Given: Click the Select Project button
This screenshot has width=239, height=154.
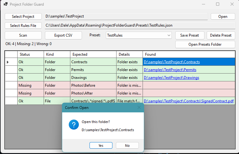Looking at the screenshot, I should tap(23, 16).
